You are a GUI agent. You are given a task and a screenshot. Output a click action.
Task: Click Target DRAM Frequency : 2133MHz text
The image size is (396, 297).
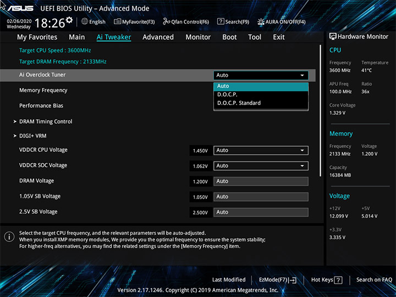pyautogui.click(x=63, y=62)
